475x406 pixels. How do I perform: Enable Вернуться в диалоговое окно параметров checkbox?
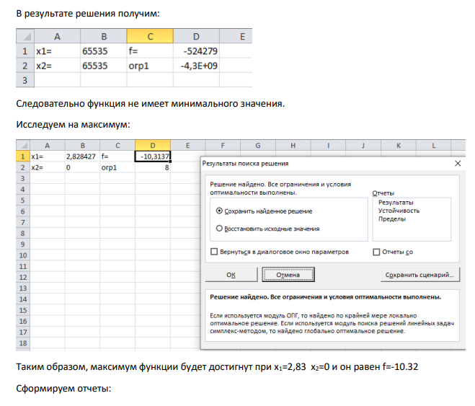click(214, 252)
